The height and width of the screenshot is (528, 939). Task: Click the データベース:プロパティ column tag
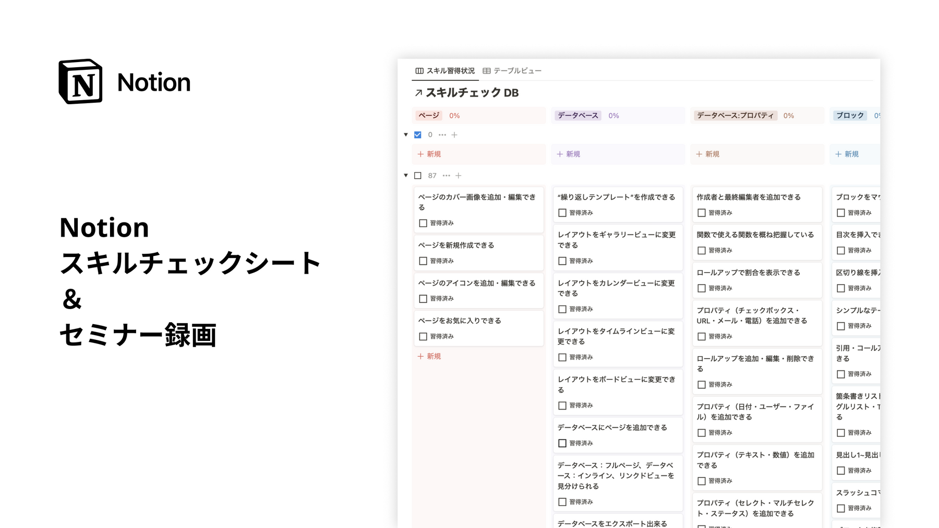pos(735,116)
